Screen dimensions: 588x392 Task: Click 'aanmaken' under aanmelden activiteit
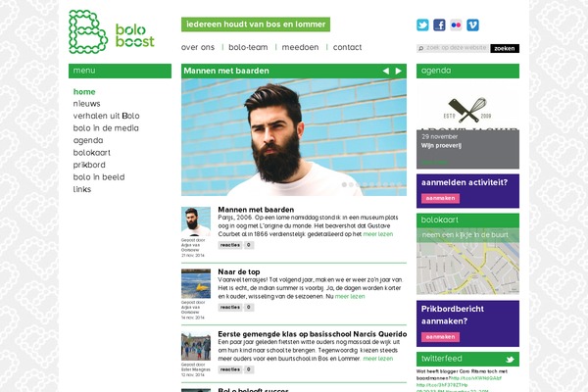click(x=440, y=198)
